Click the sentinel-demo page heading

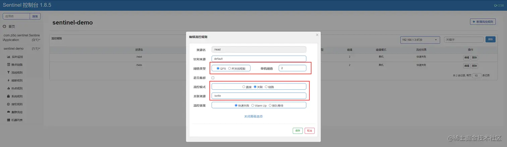tap(72, 23)
